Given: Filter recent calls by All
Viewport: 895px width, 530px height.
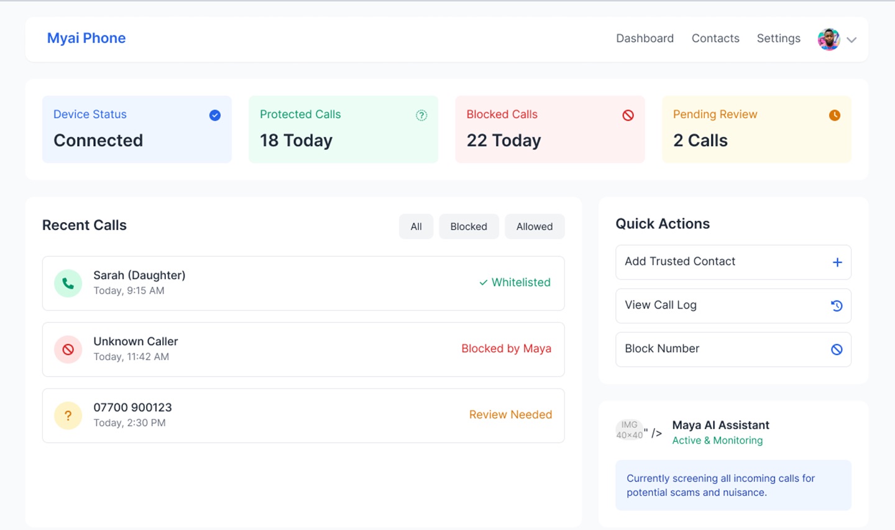Looking at the screenshot, I should pos(416,226).
